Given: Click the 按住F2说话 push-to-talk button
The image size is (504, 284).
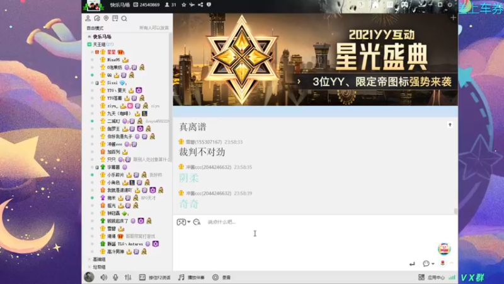Looking at the screenshot, I should (154, 277).
